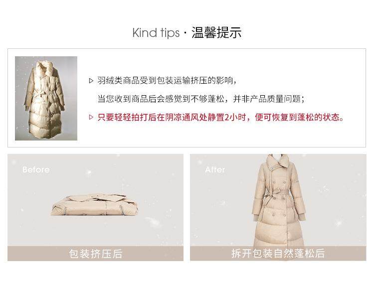Image resolution: width=374 pixels, height=294 pixels.
Task: Open the small down coat thumbnail photo
Action: pyautogui.click(x=46, y=98)
